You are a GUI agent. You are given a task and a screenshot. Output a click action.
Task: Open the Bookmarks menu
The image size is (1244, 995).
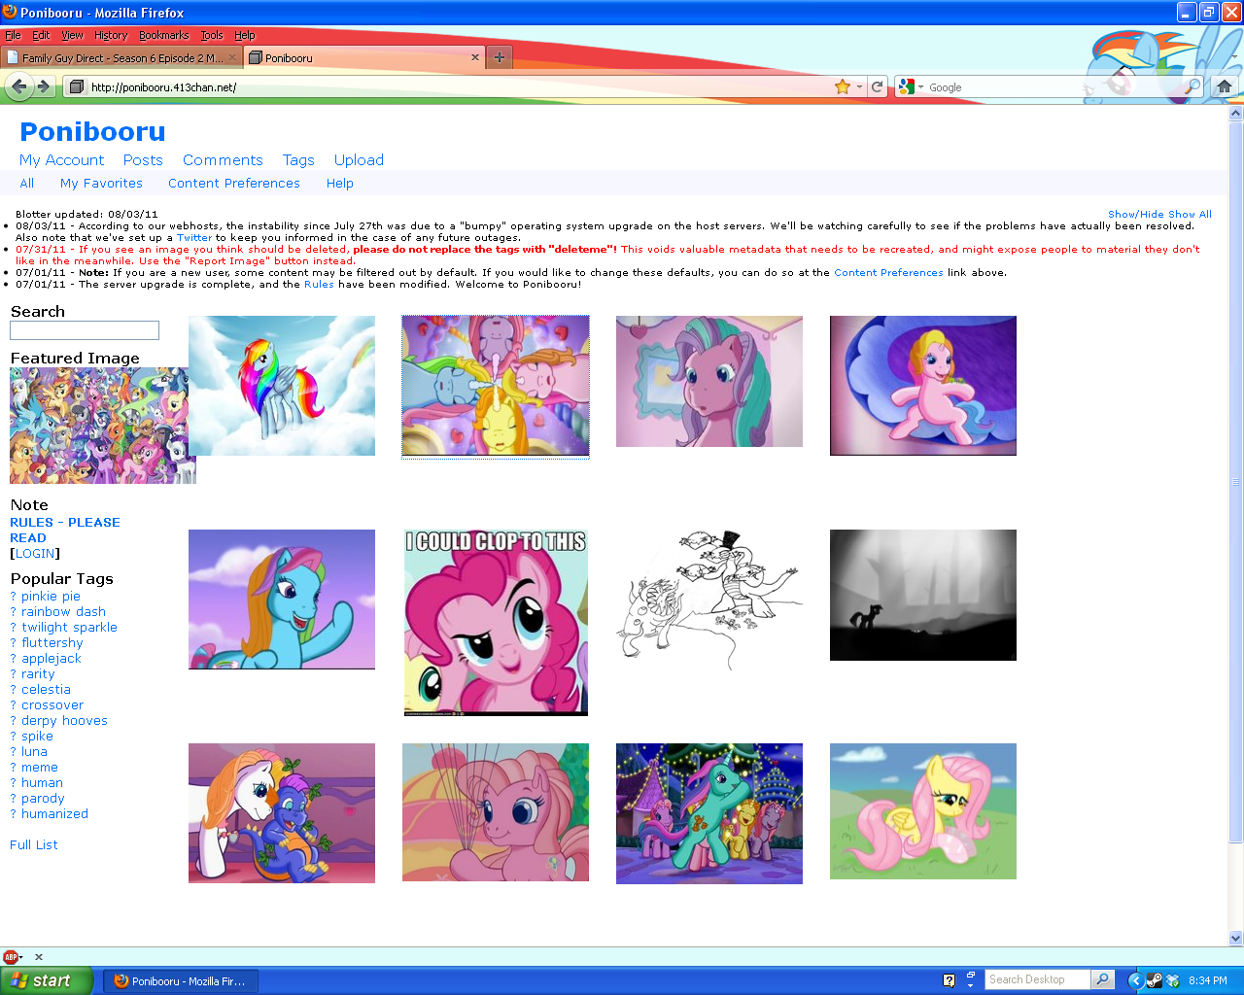163,35
